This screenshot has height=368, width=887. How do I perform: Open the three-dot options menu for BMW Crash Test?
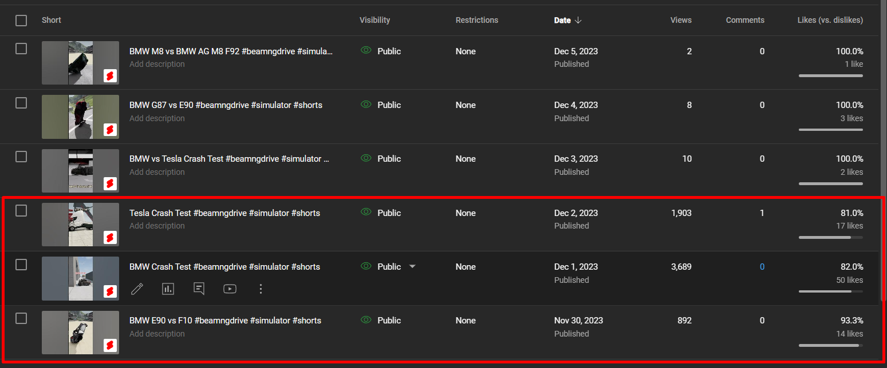tap(261, 289)
